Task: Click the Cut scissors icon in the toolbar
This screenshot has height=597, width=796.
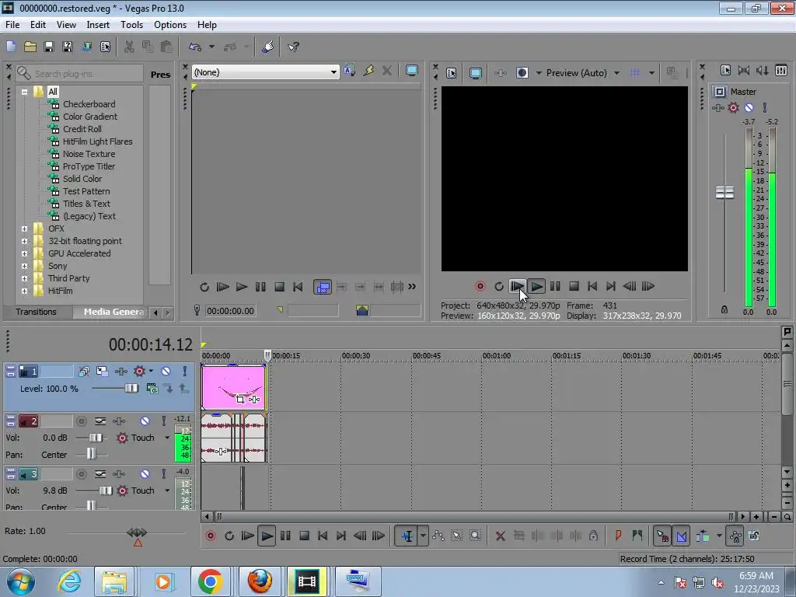Action: 129,47
